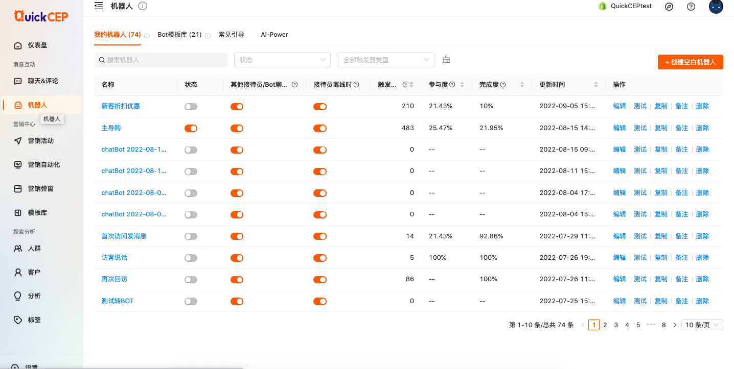Click the 营销活动 paper plane icon
The width and height of the screenshot is (734, 369).
click(x=18, y=141)
